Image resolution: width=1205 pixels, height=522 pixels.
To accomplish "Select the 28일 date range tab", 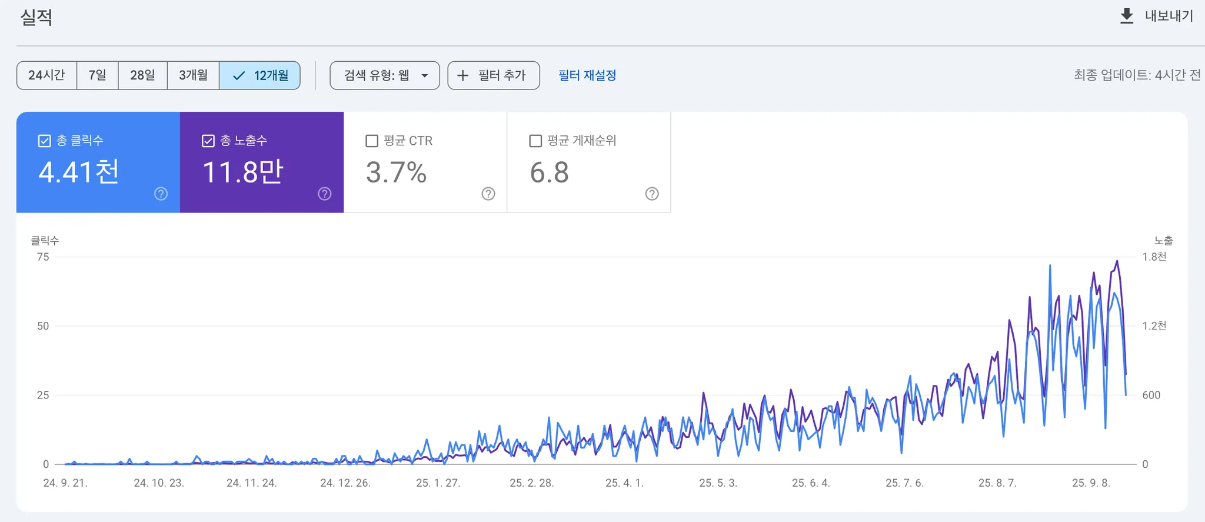I will click(x=143, y=75).
